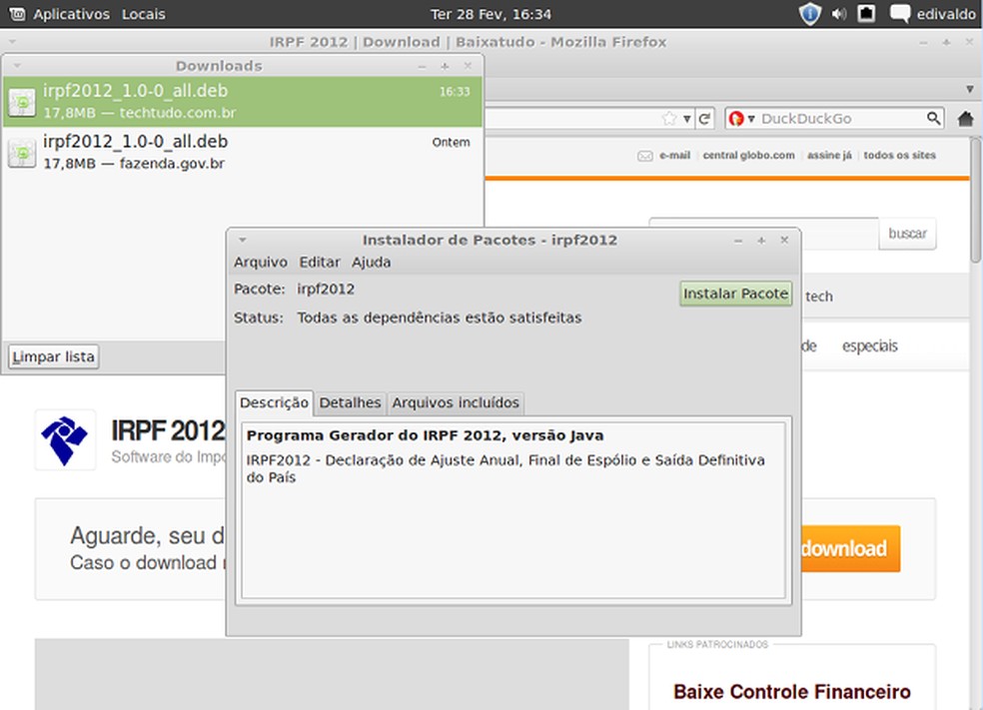Click the todos os sites link
This screenshot has height=710, width=983.
pos(900,156)
